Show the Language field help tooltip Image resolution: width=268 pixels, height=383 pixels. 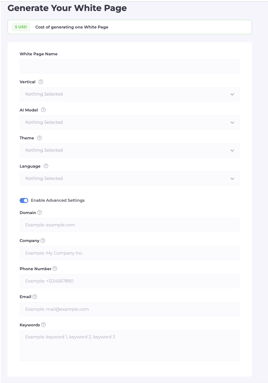46,166
